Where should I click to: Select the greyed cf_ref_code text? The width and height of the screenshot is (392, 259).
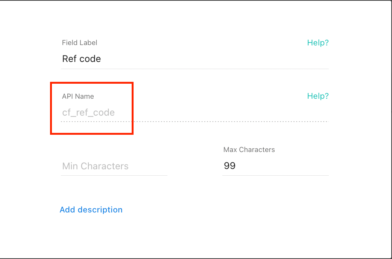88,113
